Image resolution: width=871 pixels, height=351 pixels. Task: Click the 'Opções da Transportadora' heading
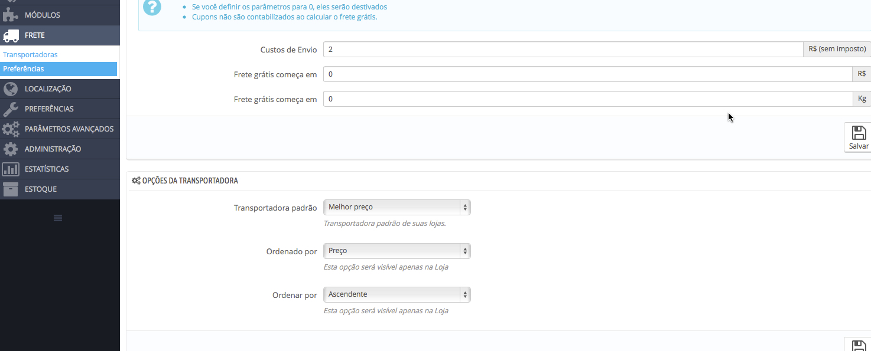[190, 181]
